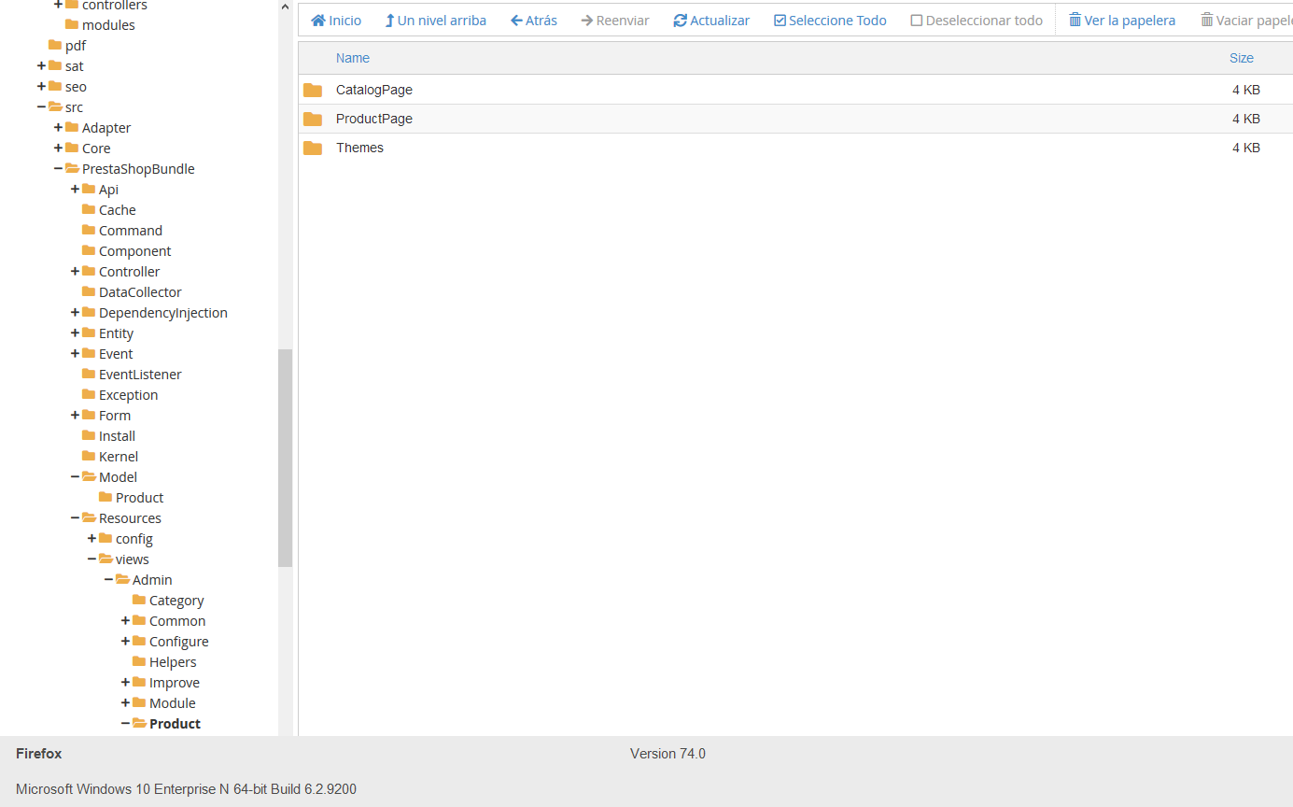Collapse the PrestaShopBundle folder
Screen dimensions: 1293x807
58,168
